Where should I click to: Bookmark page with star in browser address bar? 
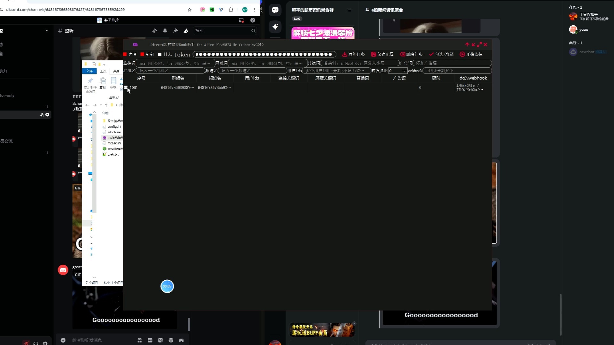(x=190, y=10)
